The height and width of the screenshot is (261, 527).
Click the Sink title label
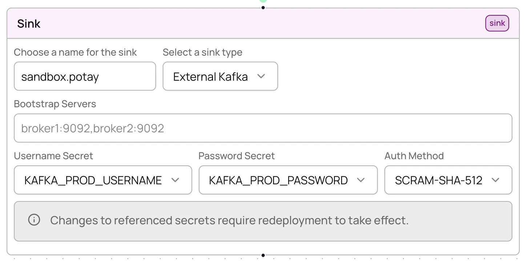(29, 23)
